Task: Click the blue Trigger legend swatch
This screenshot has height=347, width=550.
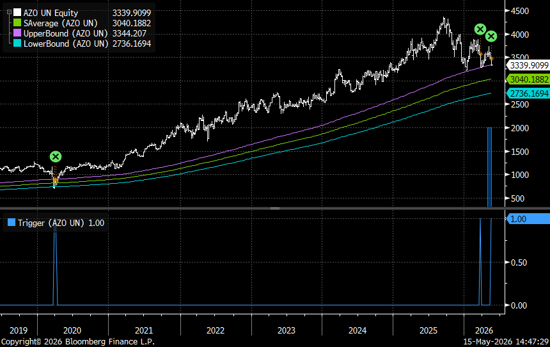Action: (x=12, y=222)
